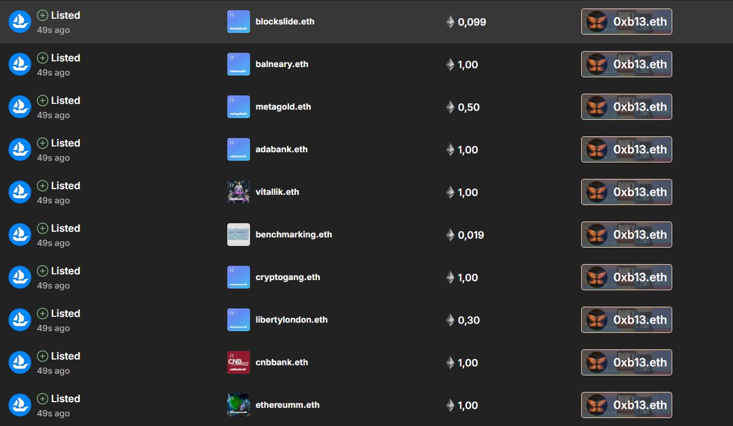
Task: View cryptogang.eth listing
Action: (288, 277)
